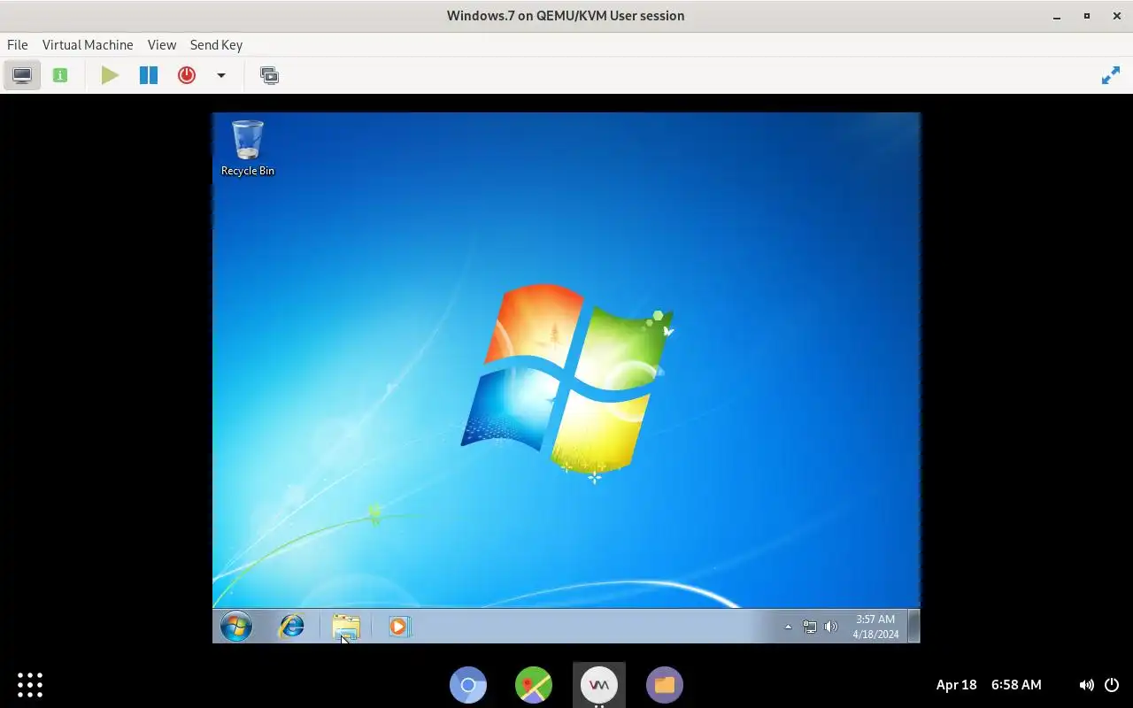Open the manage snapshots view

pyautogui.click(x=269, y=75)
